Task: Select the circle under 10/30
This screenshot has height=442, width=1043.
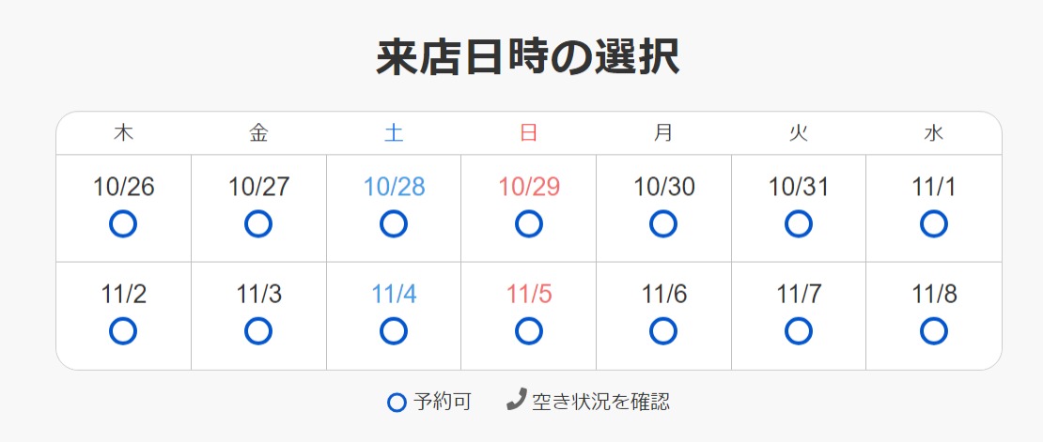Action: (663, 224)
